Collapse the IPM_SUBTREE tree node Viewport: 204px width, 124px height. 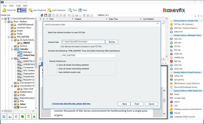click(x=9, y=37)
